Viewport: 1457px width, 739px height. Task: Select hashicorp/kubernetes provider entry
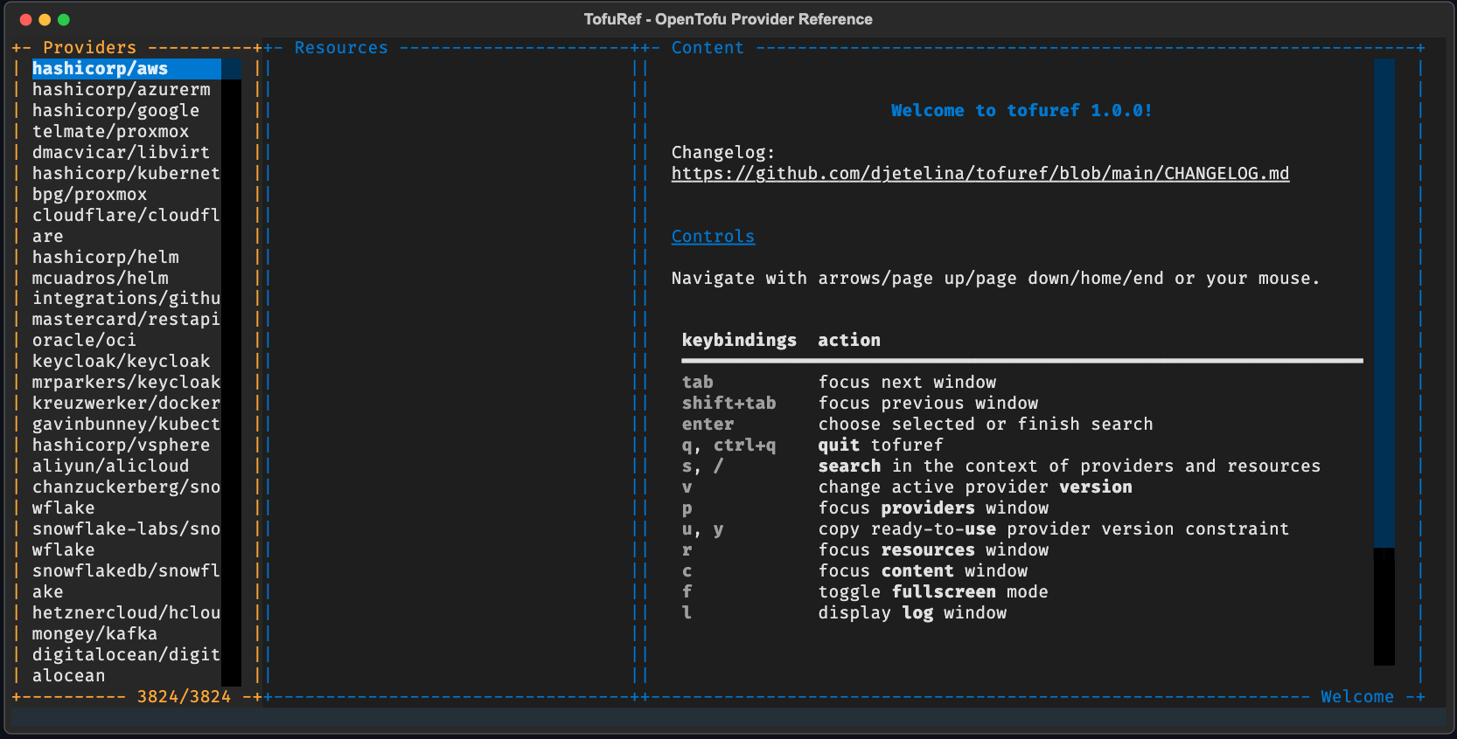point(127,174)
